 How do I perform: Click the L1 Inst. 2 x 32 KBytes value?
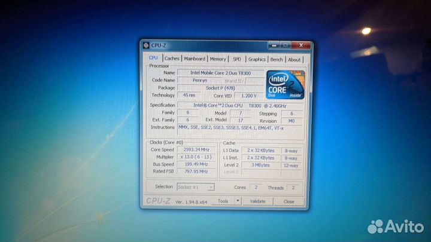tap(260, 158)
